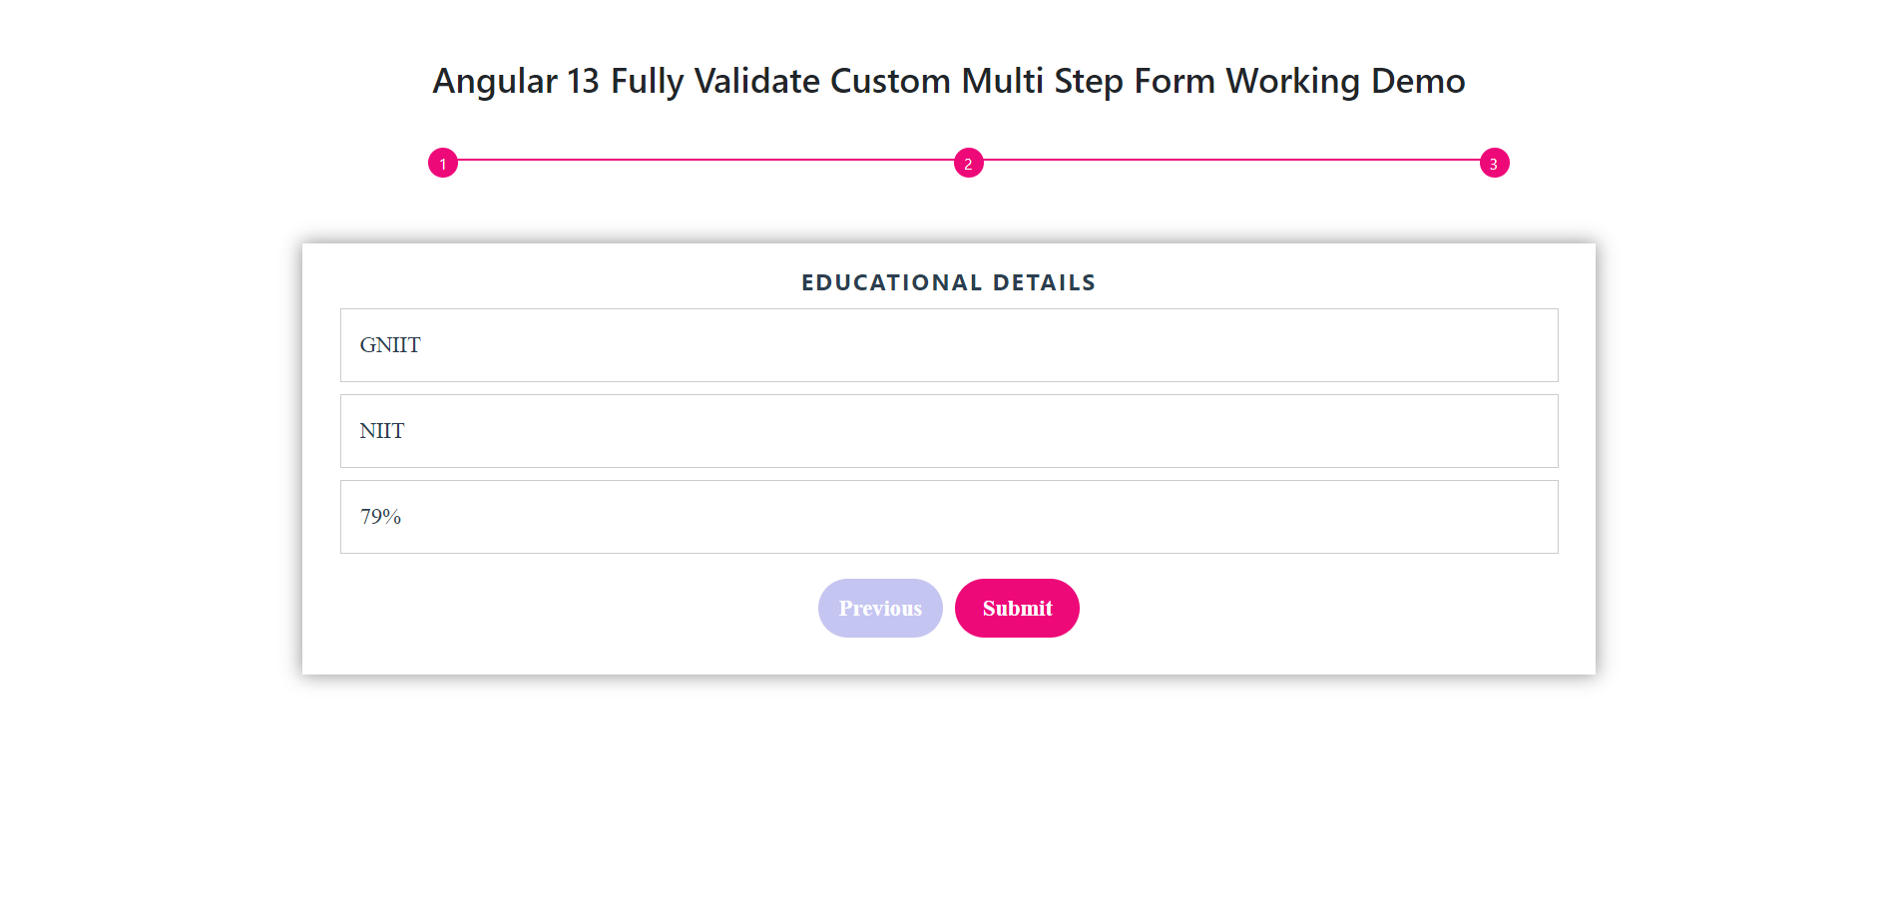The width and height of the screenshot is (1889, 905).
Task: Click the number 1 in the stepper
Action: pyautogui.click(x=443, y=164)
